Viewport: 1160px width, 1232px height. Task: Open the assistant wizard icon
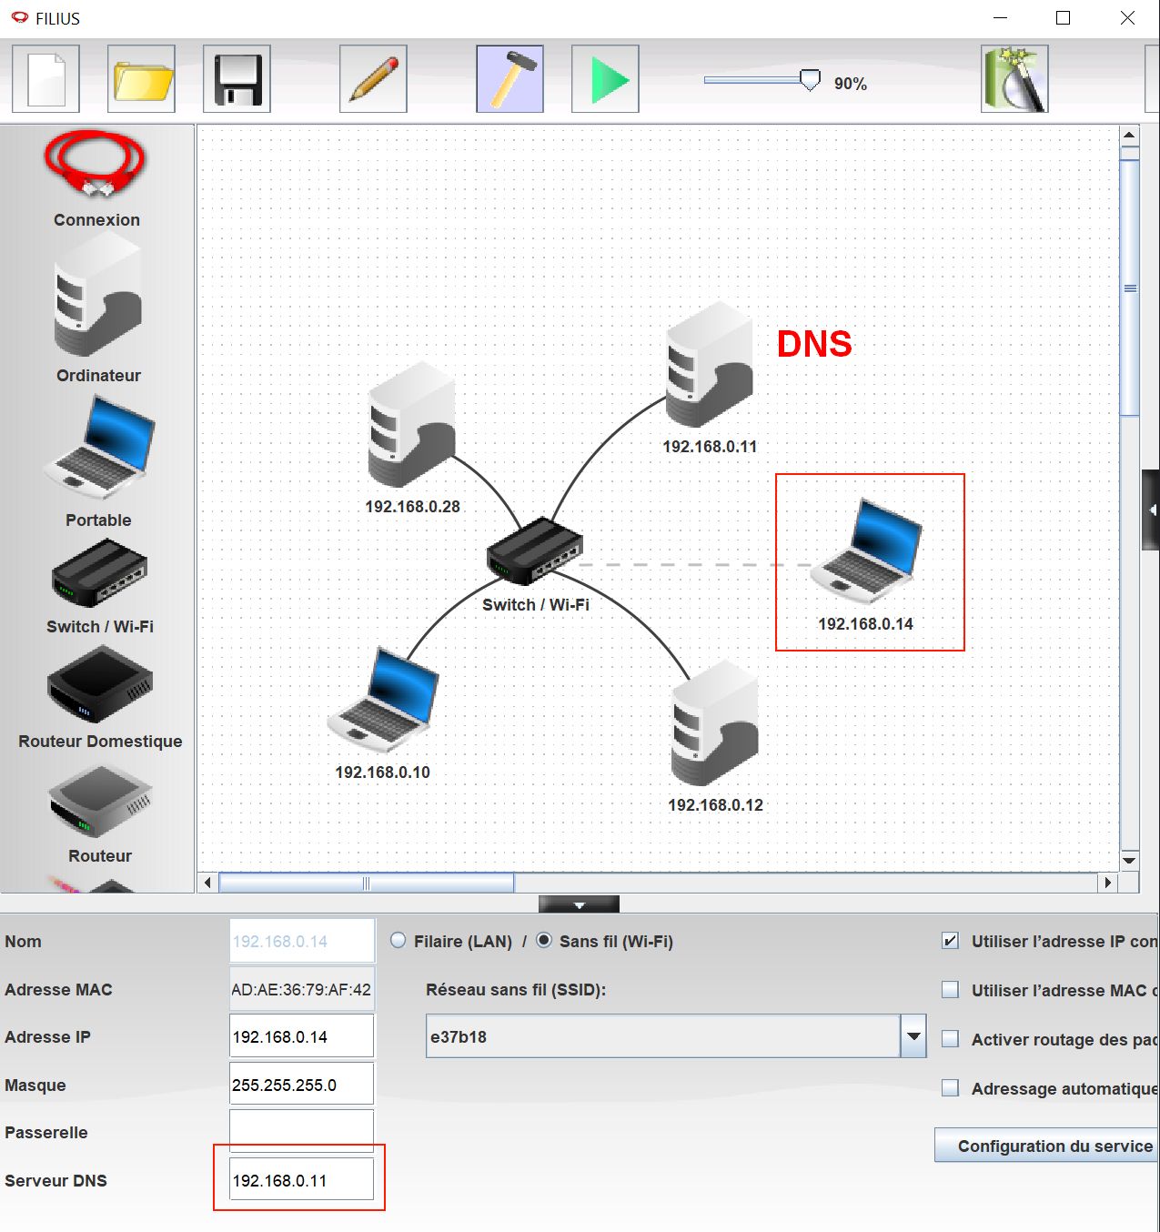[x=1014, y=80]
